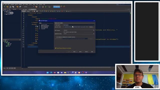Open the Windows Start menu
160x90 pixels.
click(x=47, y=73)
